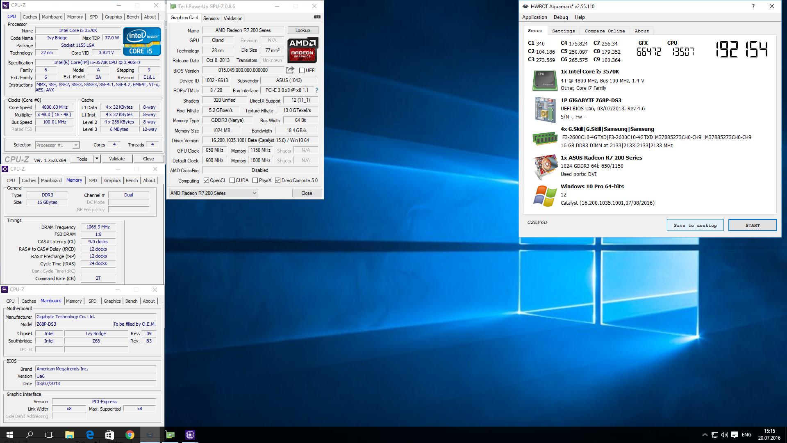Click the AMD Radeon Graphics logo in GPU-Z
The image size is (787, 443).
tap(303, 50)
